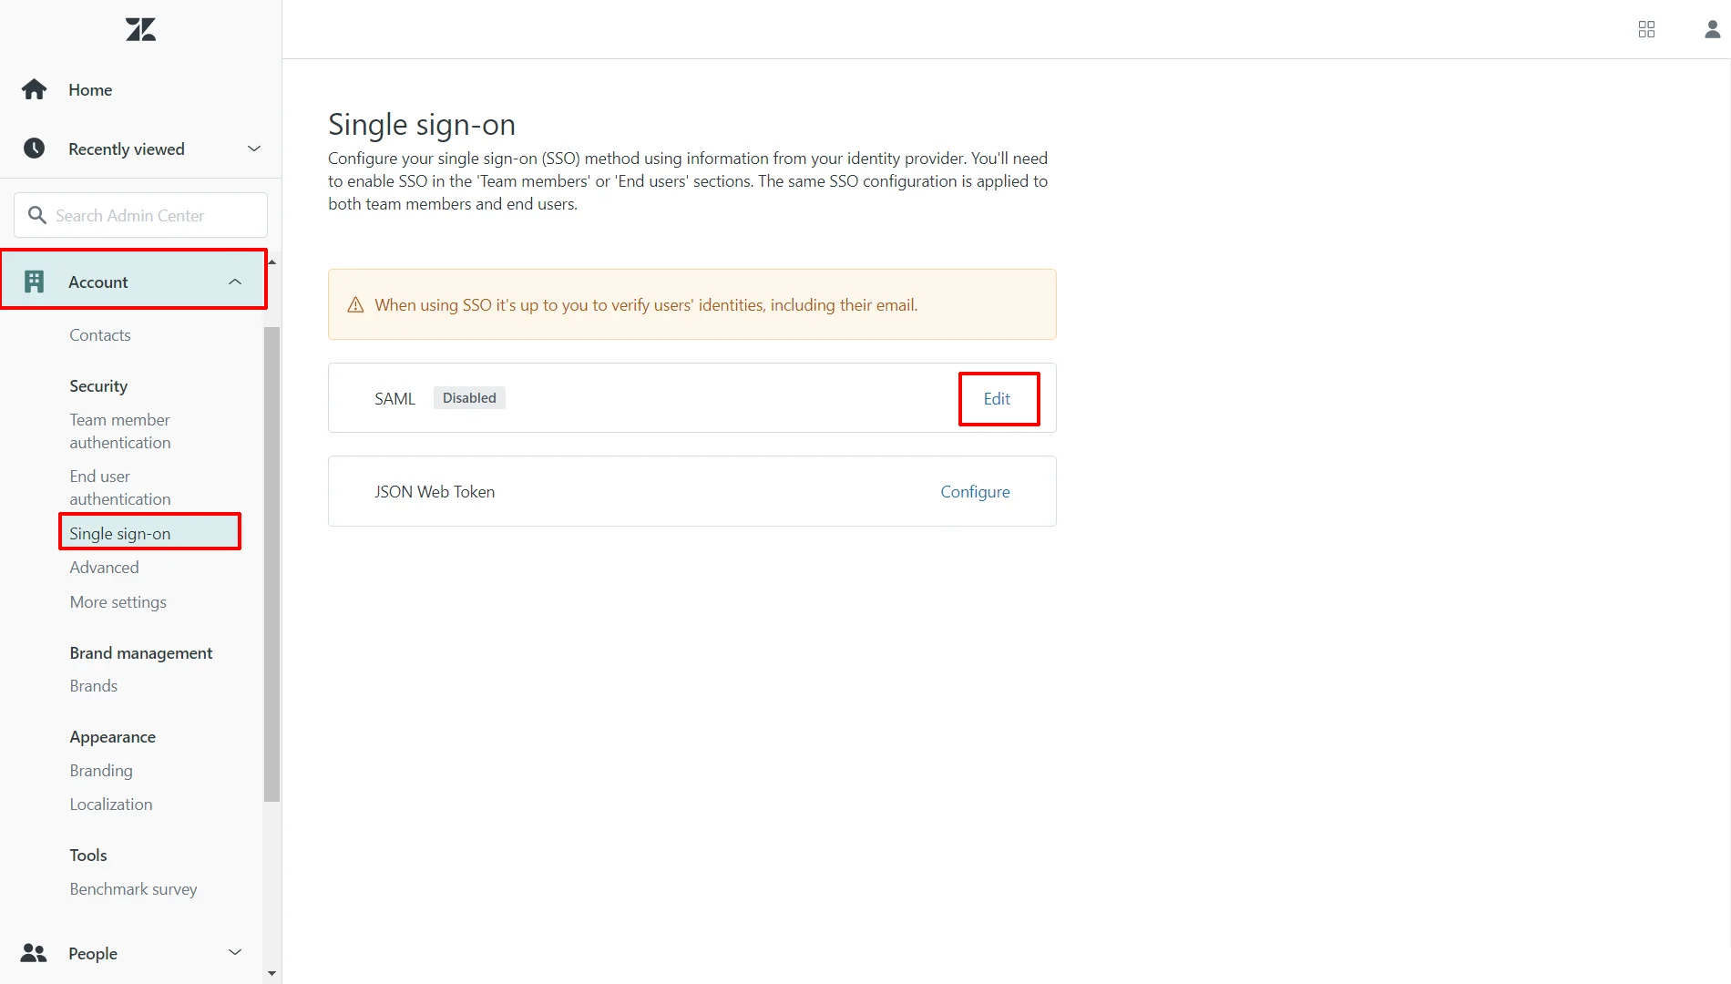1731x984 pixels.
Task: Open the Brands page
Action: coord(93,685)
